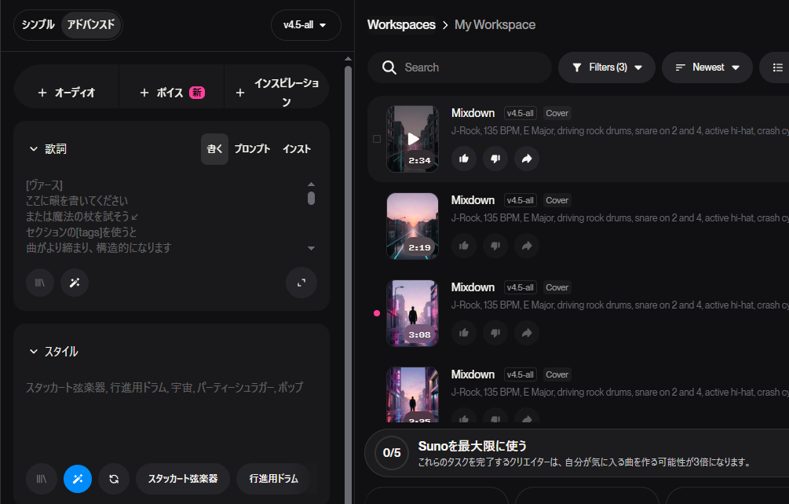Add the 行進用ドラム style tag
789x504 pixels.
point(273,479)
